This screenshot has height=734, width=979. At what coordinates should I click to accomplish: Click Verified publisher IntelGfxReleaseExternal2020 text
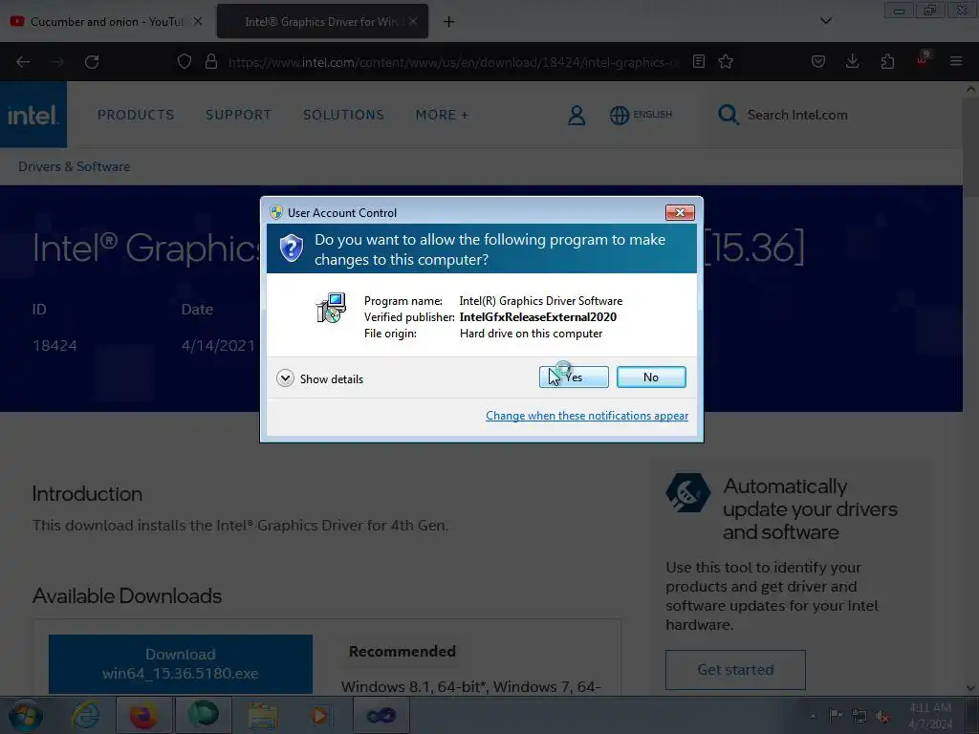click(490, 317)
